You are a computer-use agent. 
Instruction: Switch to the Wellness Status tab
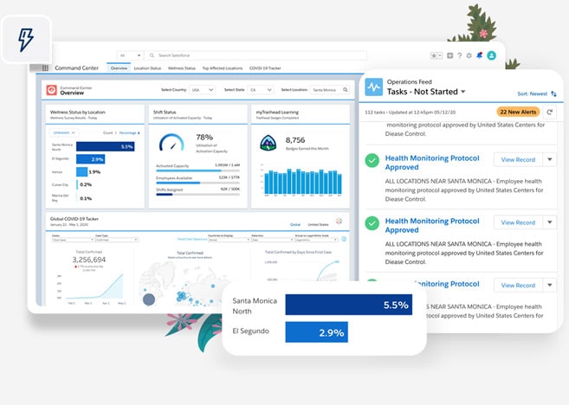(182, 67)
